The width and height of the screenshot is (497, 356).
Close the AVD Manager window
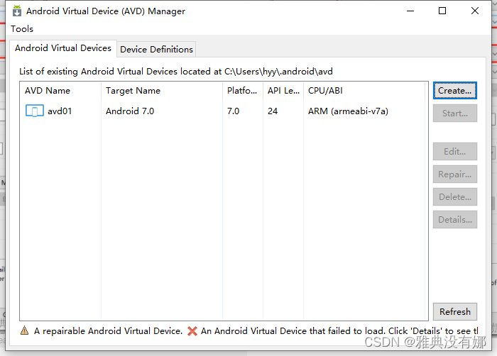coord(475,11)
